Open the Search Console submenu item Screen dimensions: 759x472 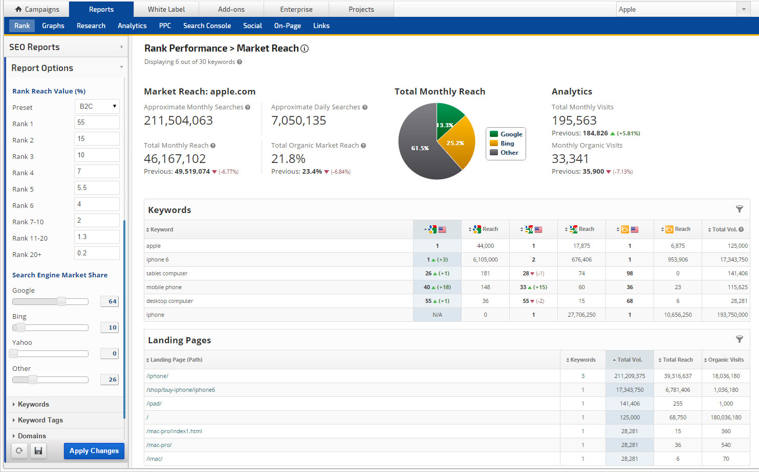(207, 26)
